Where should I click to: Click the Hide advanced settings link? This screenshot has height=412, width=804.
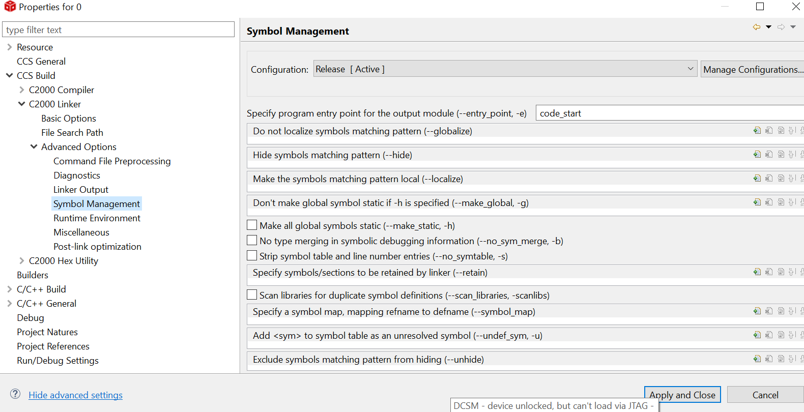point(75,395)
